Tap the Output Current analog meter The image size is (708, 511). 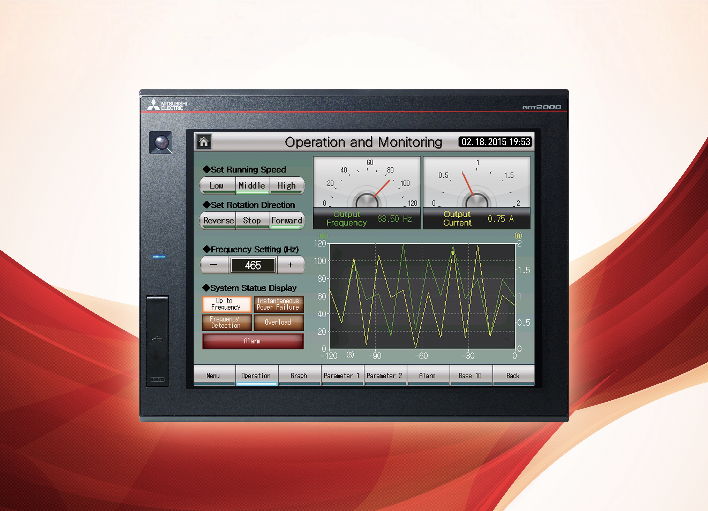476,186
